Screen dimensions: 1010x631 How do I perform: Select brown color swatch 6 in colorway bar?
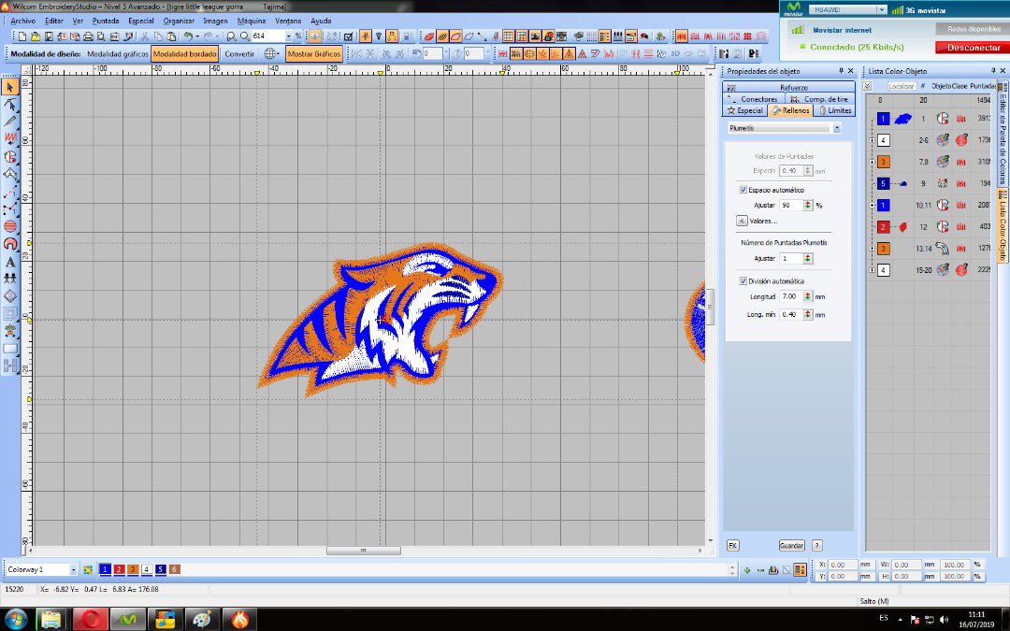[175, 570]
